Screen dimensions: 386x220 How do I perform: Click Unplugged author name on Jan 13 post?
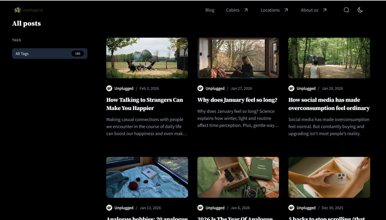click(x=124, y=208)
